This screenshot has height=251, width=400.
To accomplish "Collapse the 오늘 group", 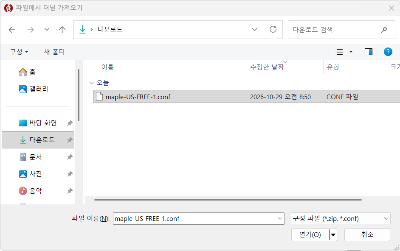I will point(91,83).
